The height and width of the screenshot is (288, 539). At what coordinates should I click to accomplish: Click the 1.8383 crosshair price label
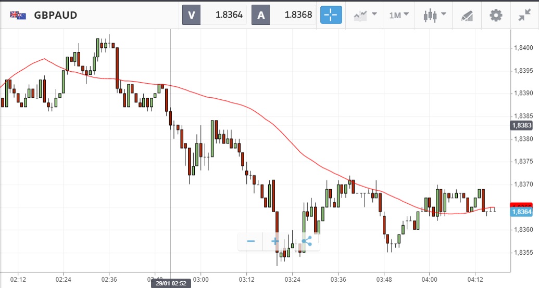pos(521,125)
